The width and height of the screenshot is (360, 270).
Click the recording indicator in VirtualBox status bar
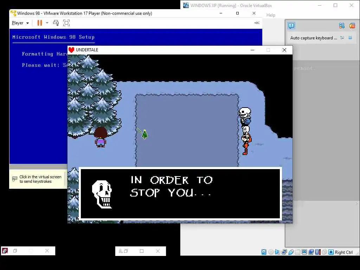311,252
